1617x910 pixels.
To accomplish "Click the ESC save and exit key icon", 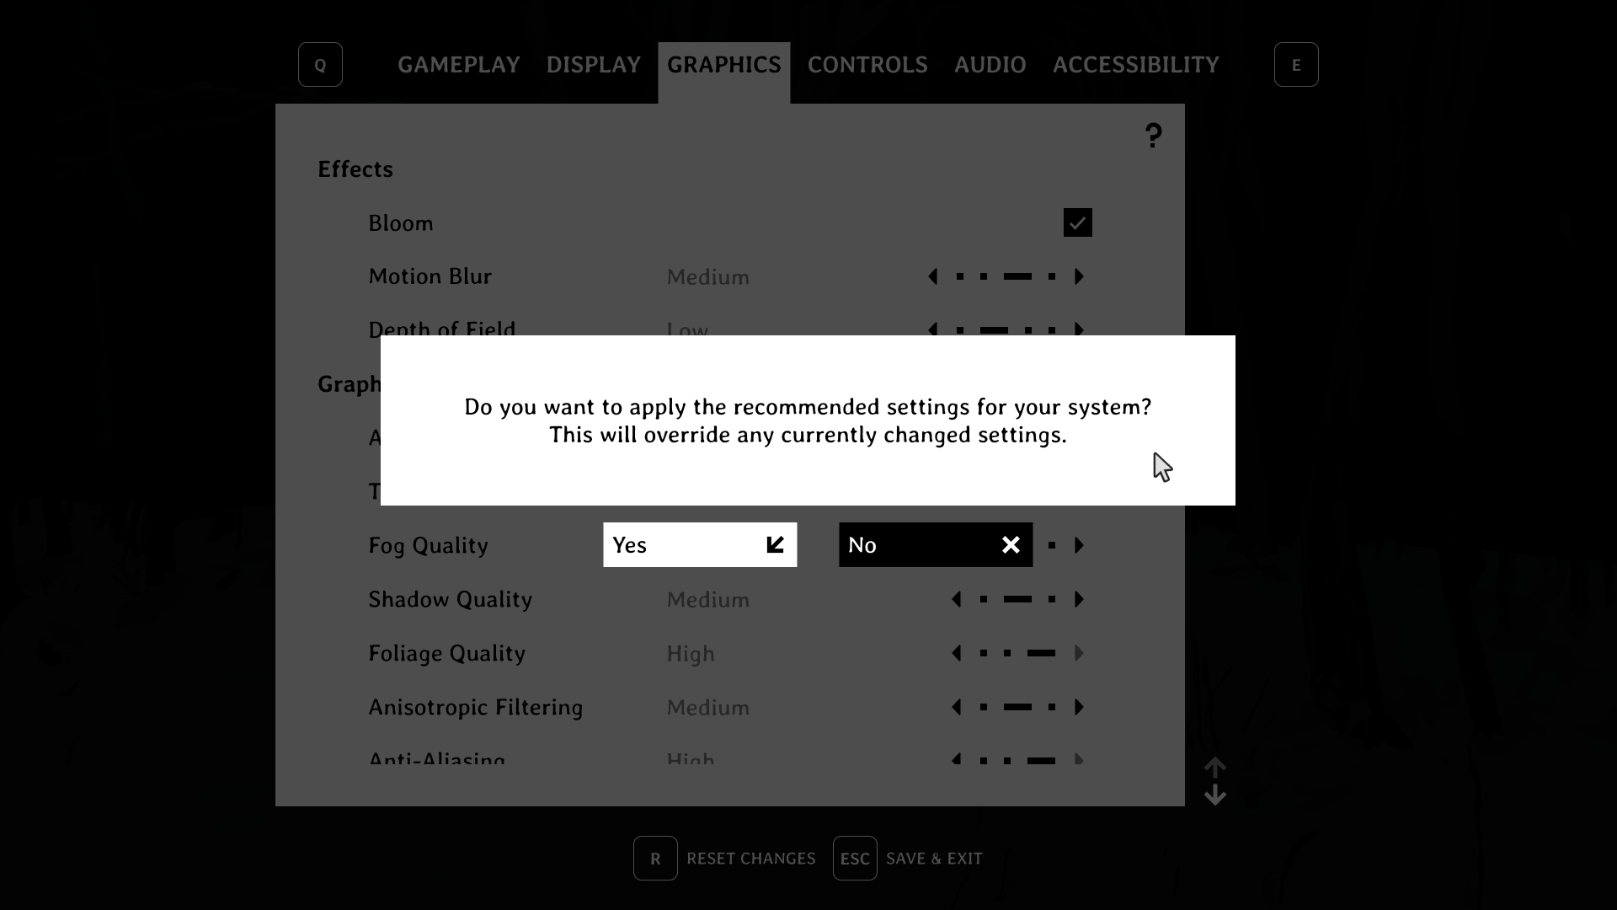I will click(854, 858).
